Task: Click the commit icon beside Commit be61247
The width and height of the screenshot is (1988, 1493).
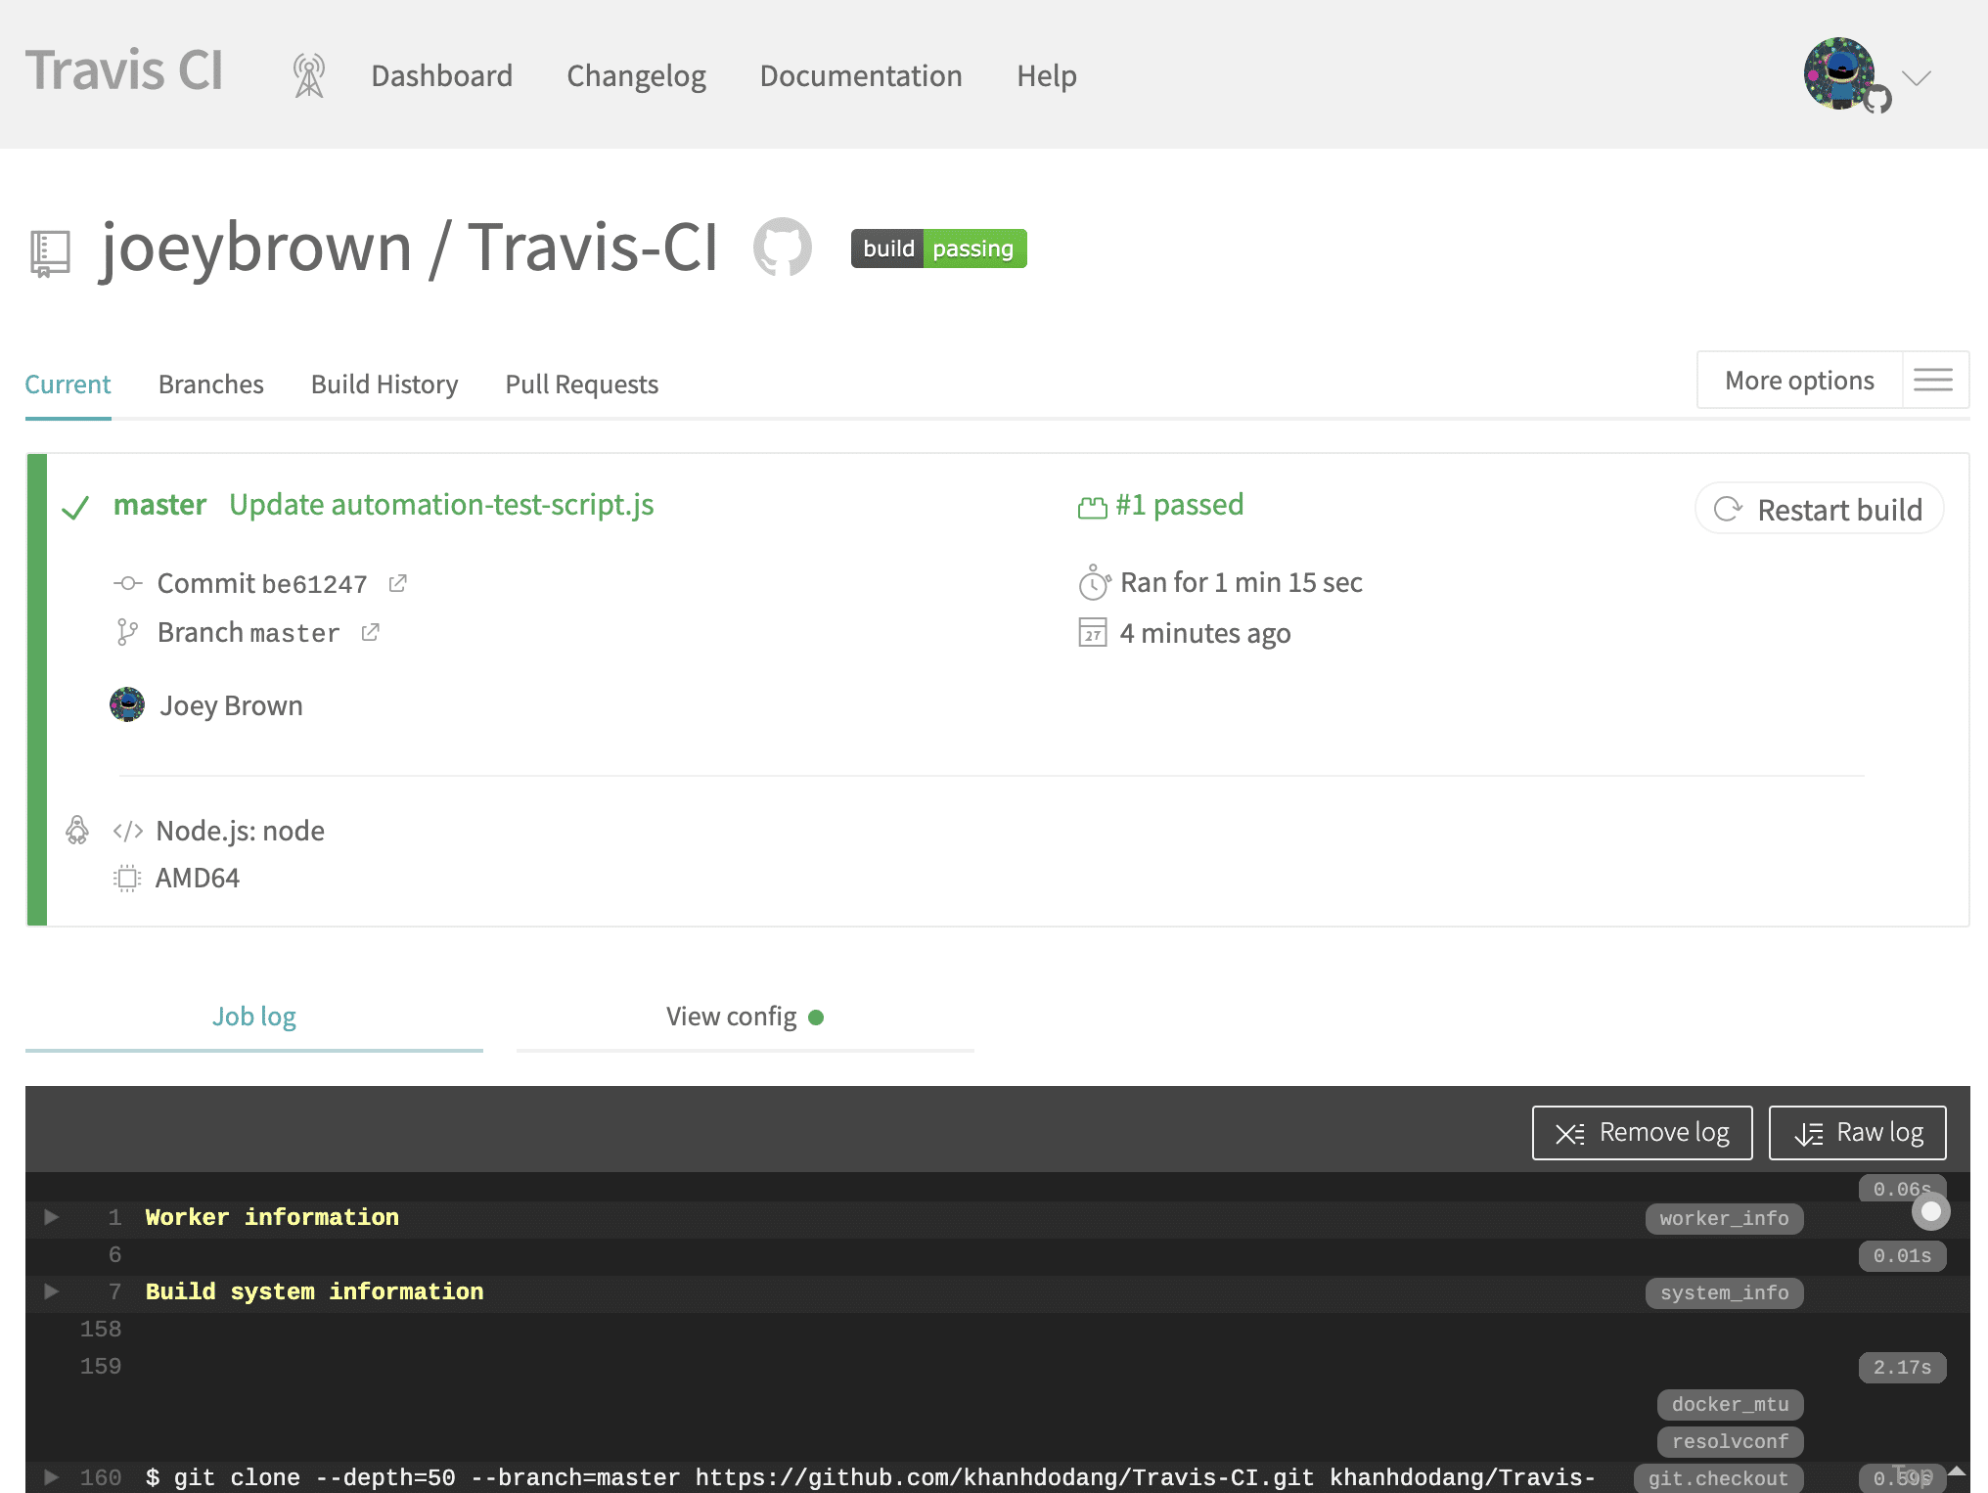Action: [127, 583]
